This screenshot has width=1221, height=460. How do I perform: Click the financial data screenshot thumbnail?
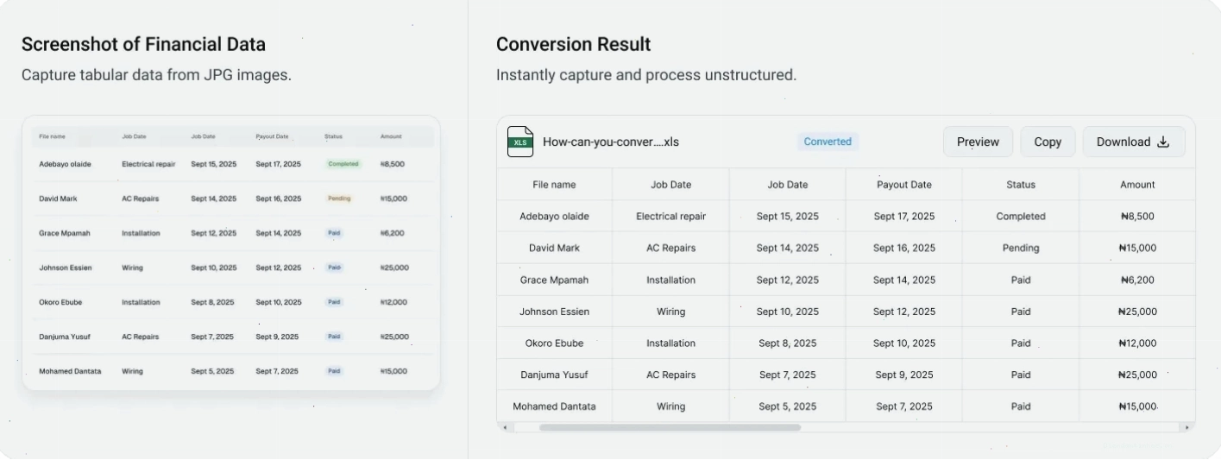(231, 252)
